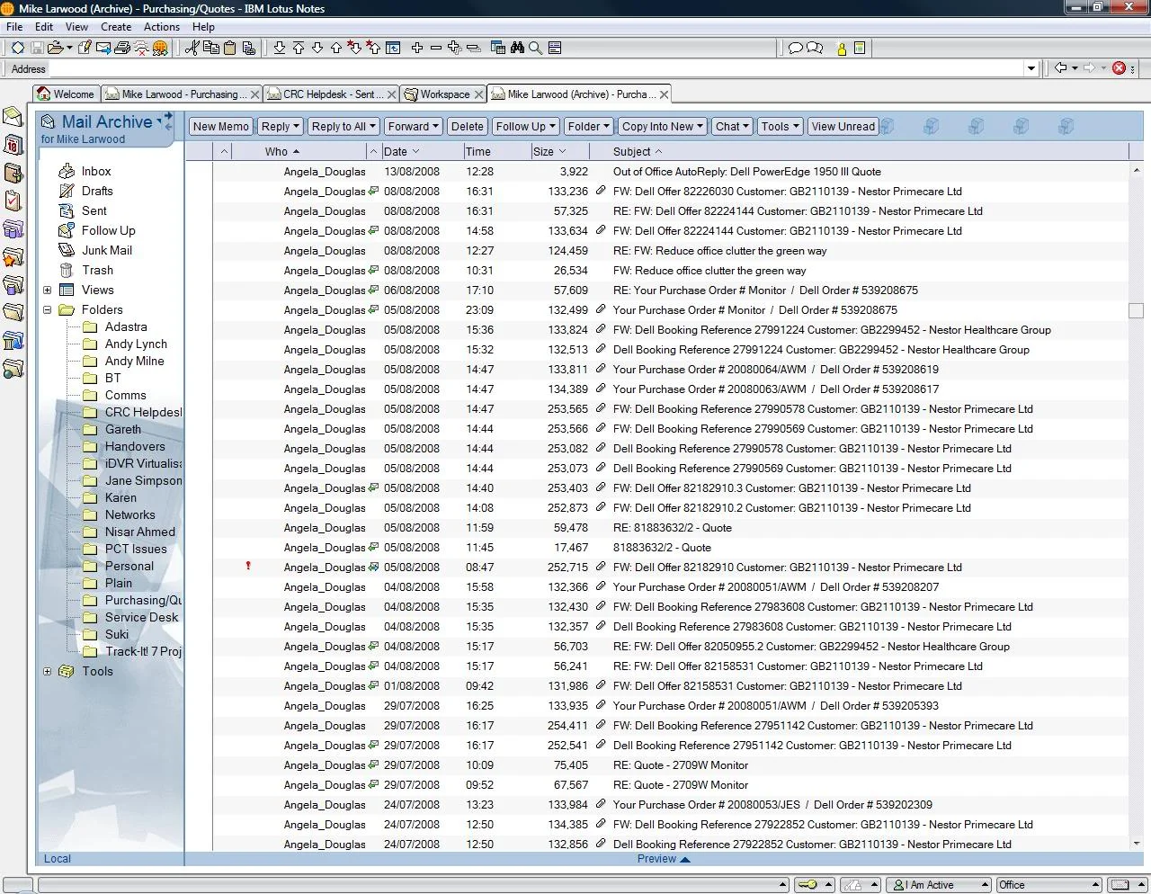Open the To Do clipboard bookmark icon
Viewport: 1151px width, 894px height.
13,201
